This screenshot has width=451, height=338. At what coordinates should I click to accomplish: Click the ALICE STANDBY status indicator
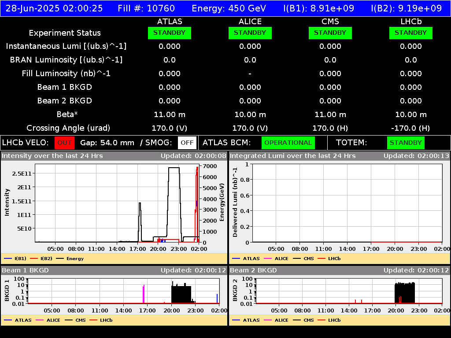[250, 33]
